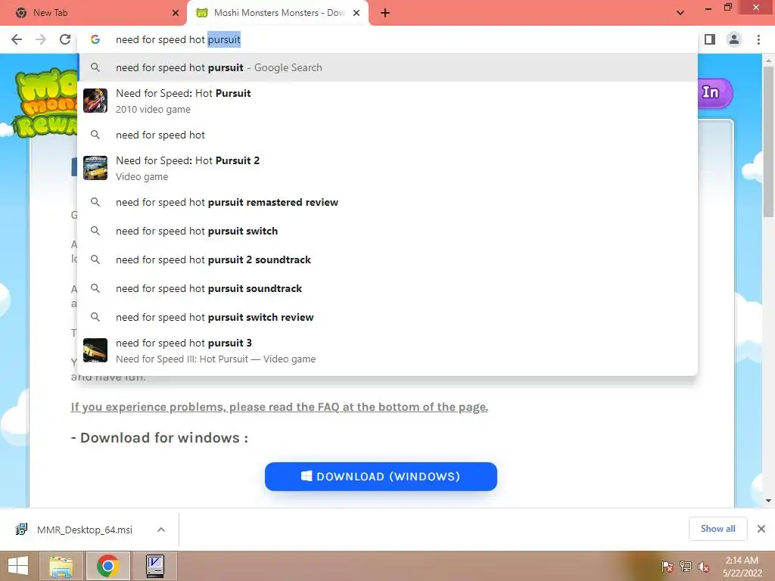775x581 pixels.
Task: Click the page vertical scrollbar
Action: (768, 141)
